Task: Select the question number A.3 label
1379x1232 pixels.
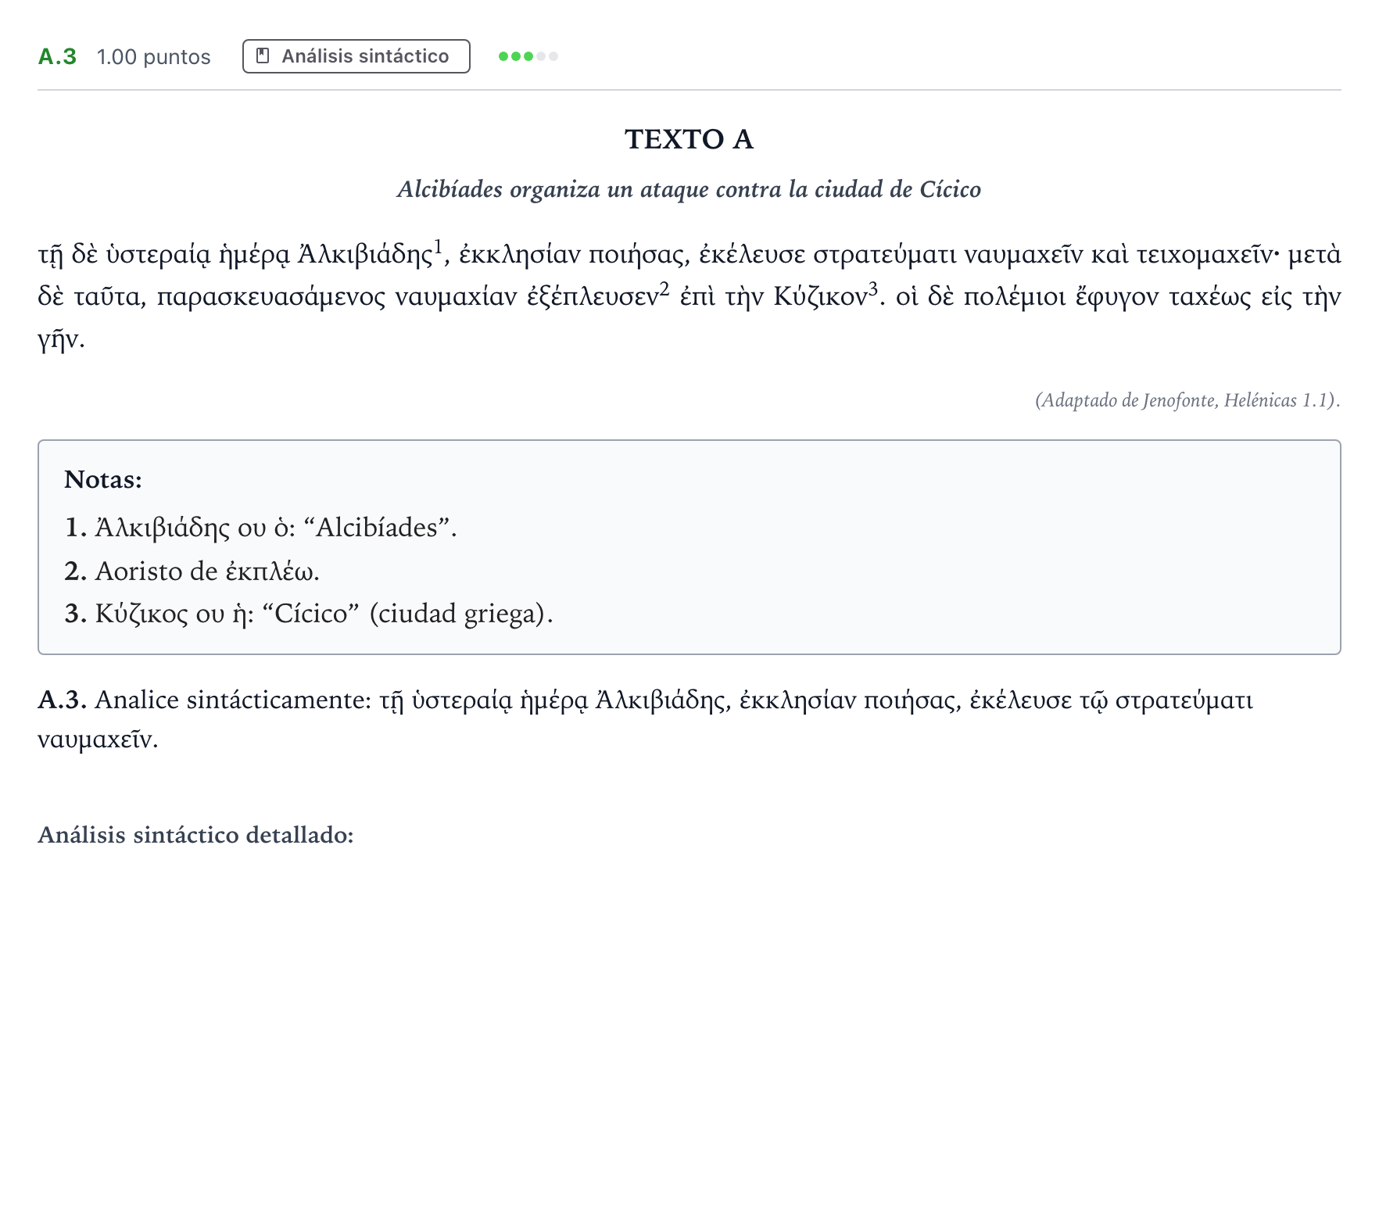Action: [57, 56]
